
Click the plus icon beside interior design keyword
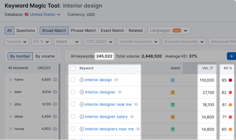coord(82,80)
